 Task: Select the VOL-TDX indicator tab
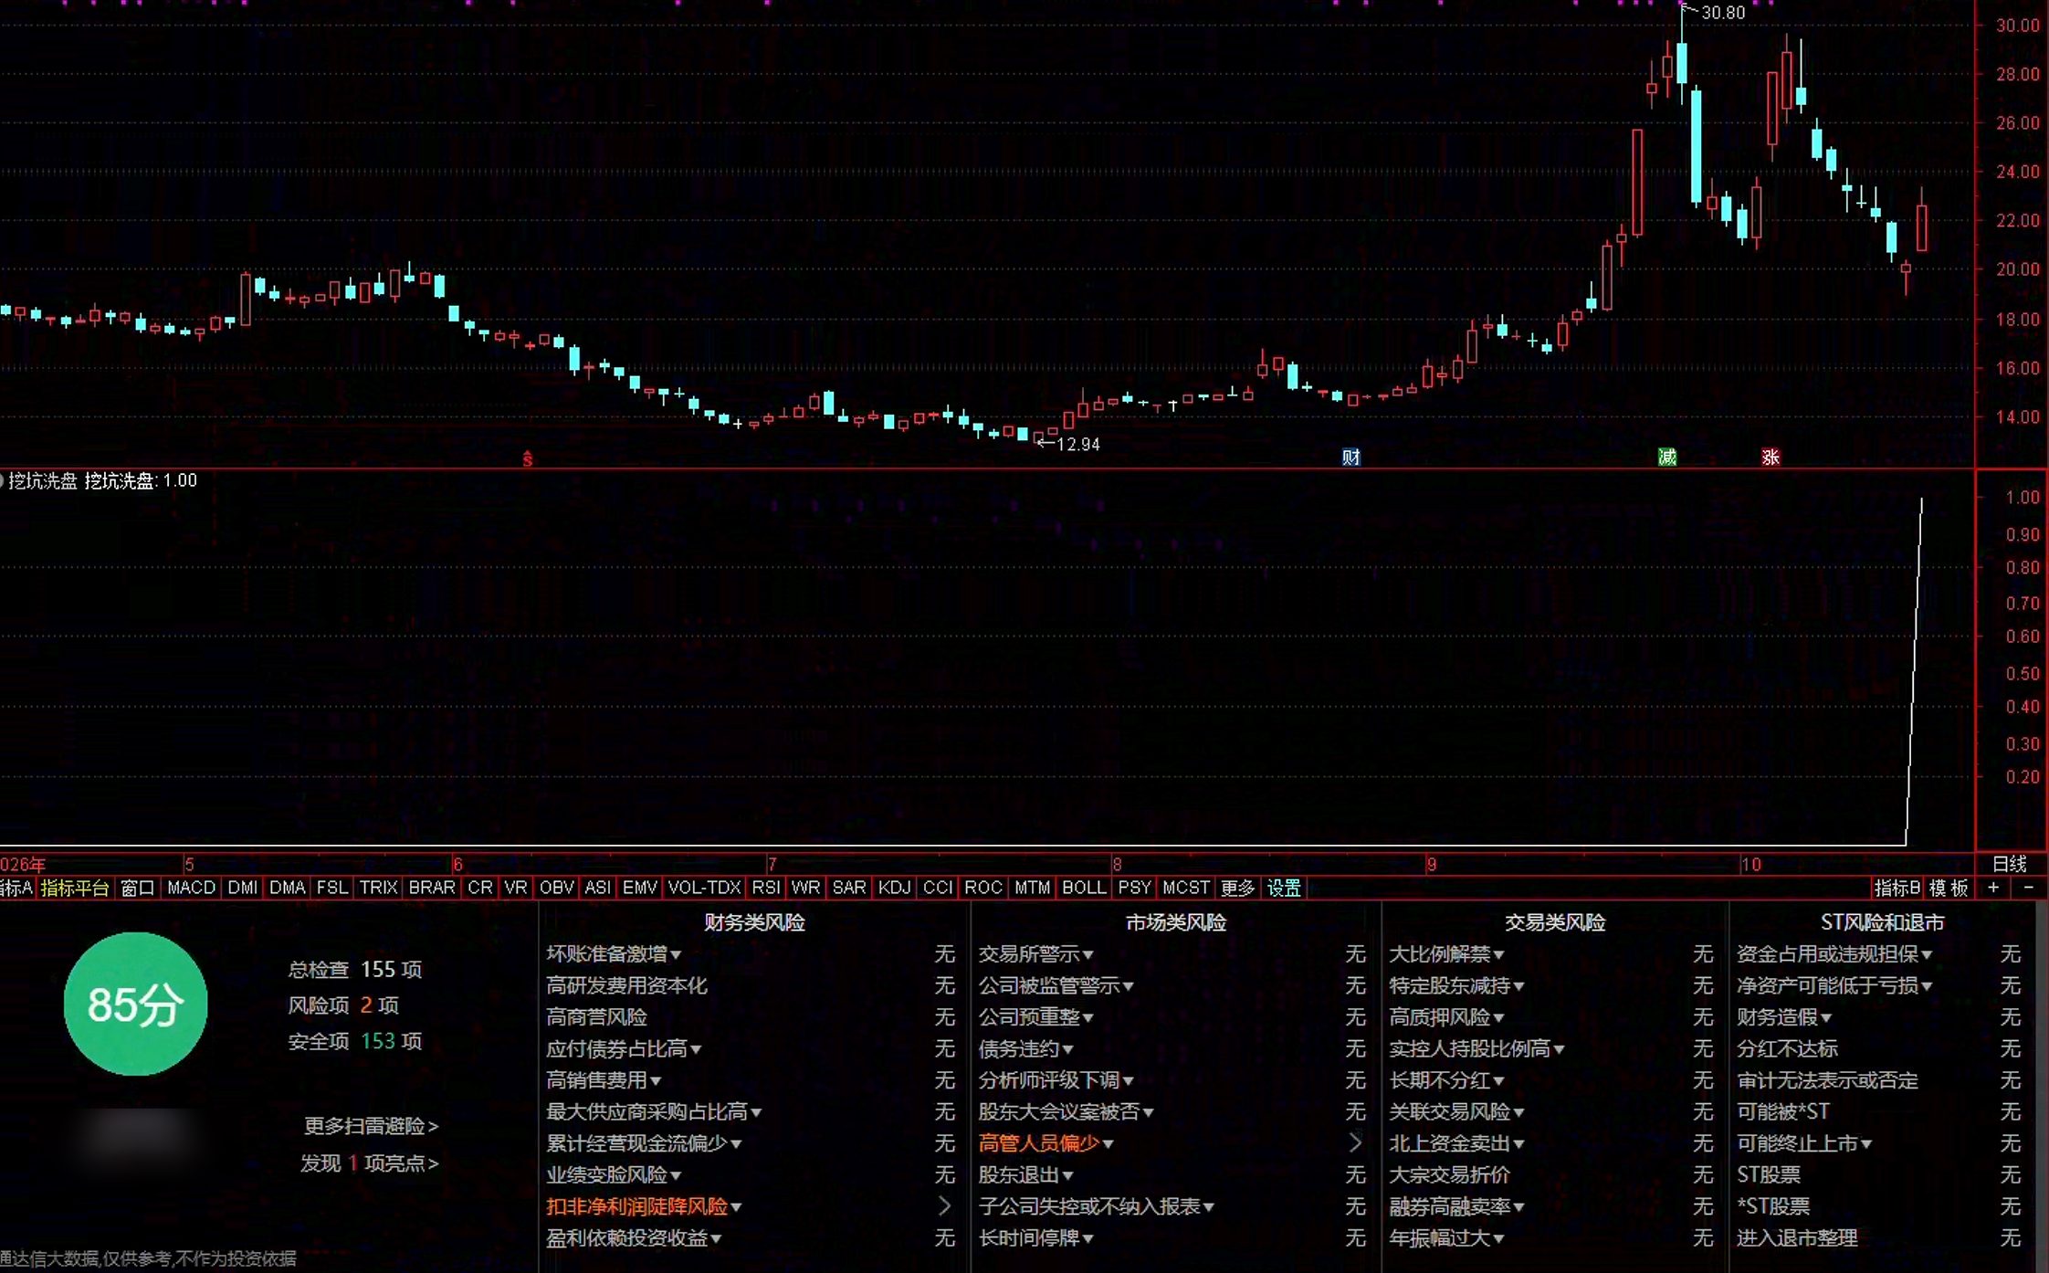pyautogui.click(x=704, y=888)
